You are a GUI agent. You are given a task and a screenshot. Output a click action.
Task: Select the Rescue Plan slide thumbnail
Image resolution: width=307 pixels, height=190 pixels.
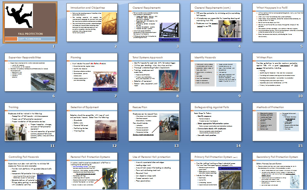pos(154,122)
